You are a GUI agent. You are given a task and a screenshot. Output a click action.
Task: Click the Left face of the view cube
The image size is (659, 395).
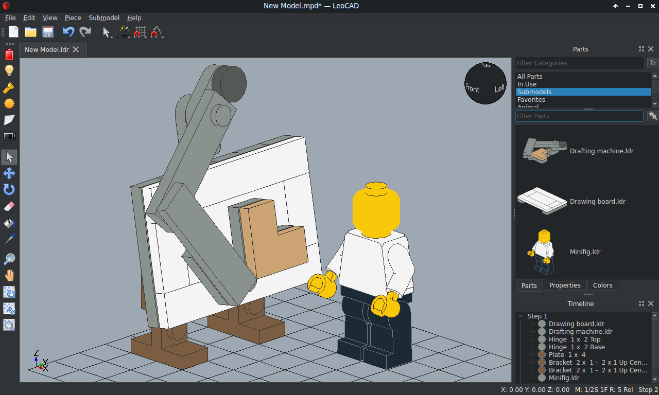[x=499, y=89]
